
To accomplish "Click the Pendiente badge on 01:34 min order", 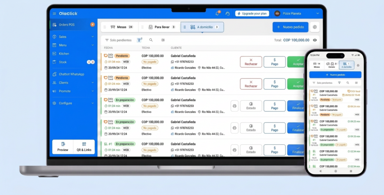I will [x=122, y=56].
